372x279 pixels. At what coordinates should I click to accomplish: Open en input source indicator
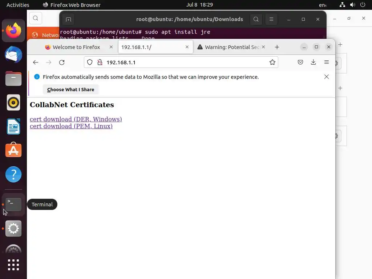click(323, 5)
